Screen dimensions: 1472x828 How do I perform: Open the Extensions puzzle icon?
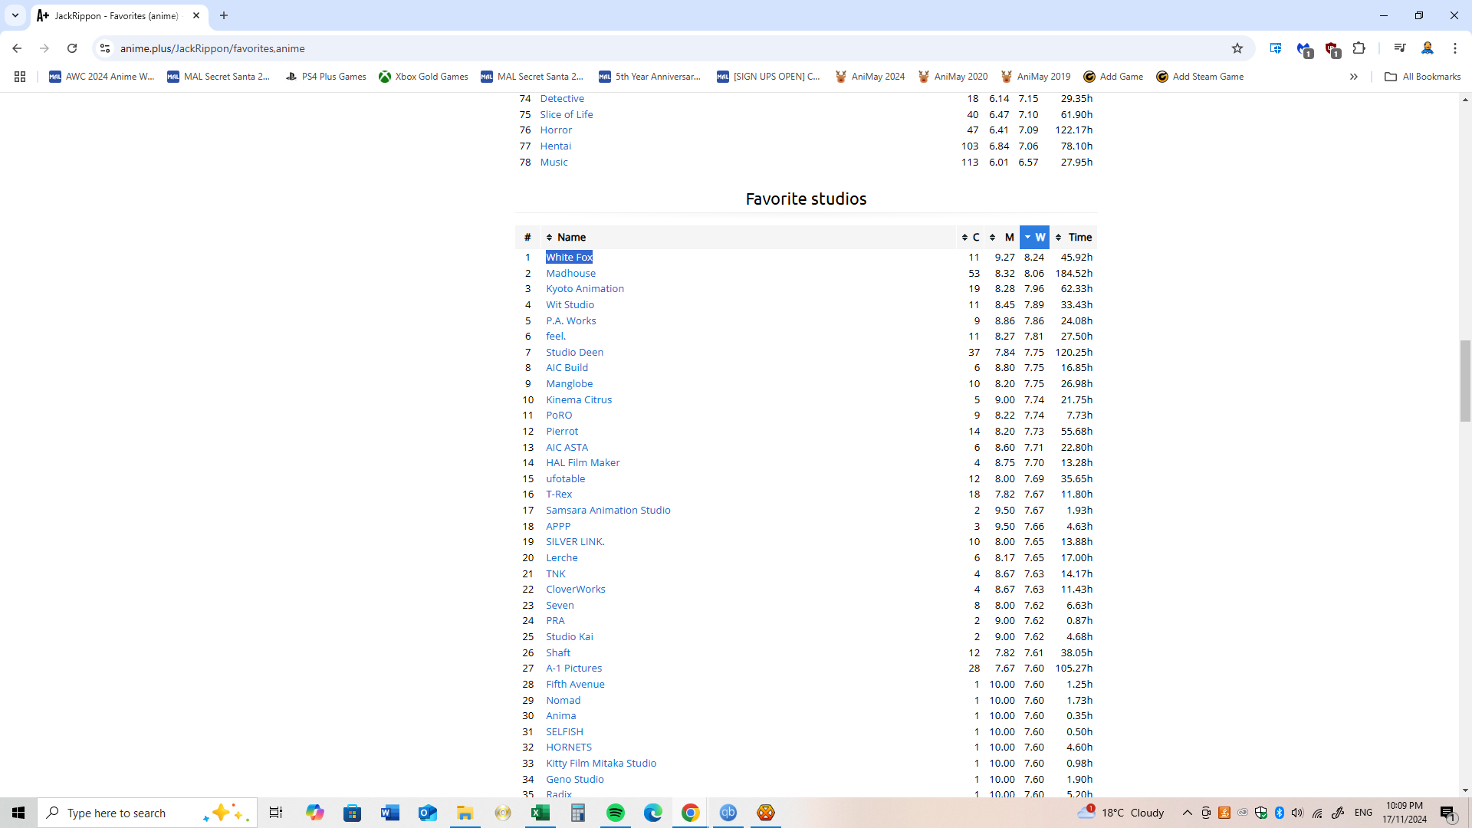coord(1359,48)
